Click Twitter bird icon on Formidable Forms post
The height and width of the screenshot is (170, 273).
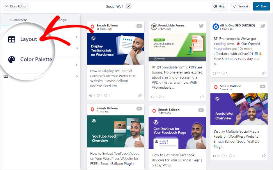[x=201, y=26]
